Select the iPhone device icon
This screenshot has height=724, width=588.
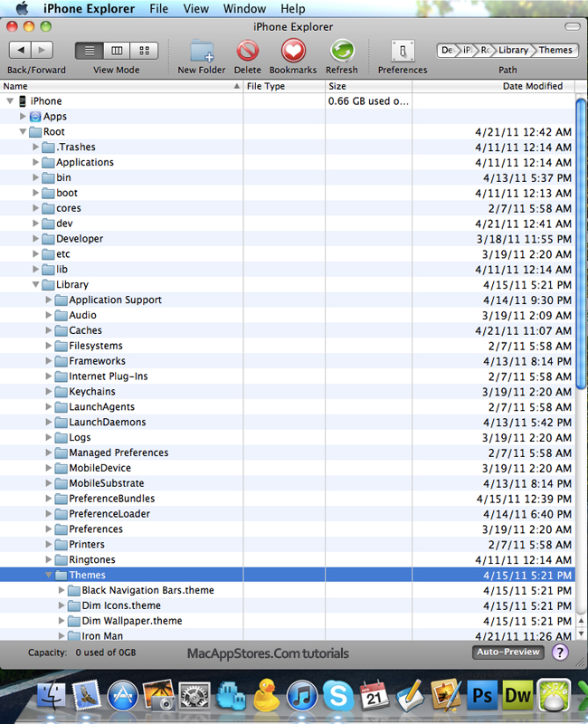[x=22, y=100]
